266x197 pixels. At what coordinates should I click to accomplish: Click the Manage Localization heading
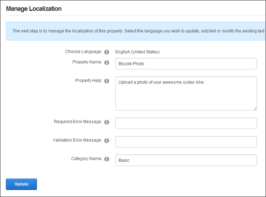34,9
